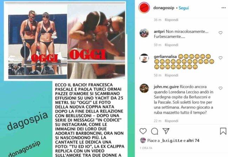
Task: Open john.mc.guire's avatar
Action: click(x=144, y=88)
